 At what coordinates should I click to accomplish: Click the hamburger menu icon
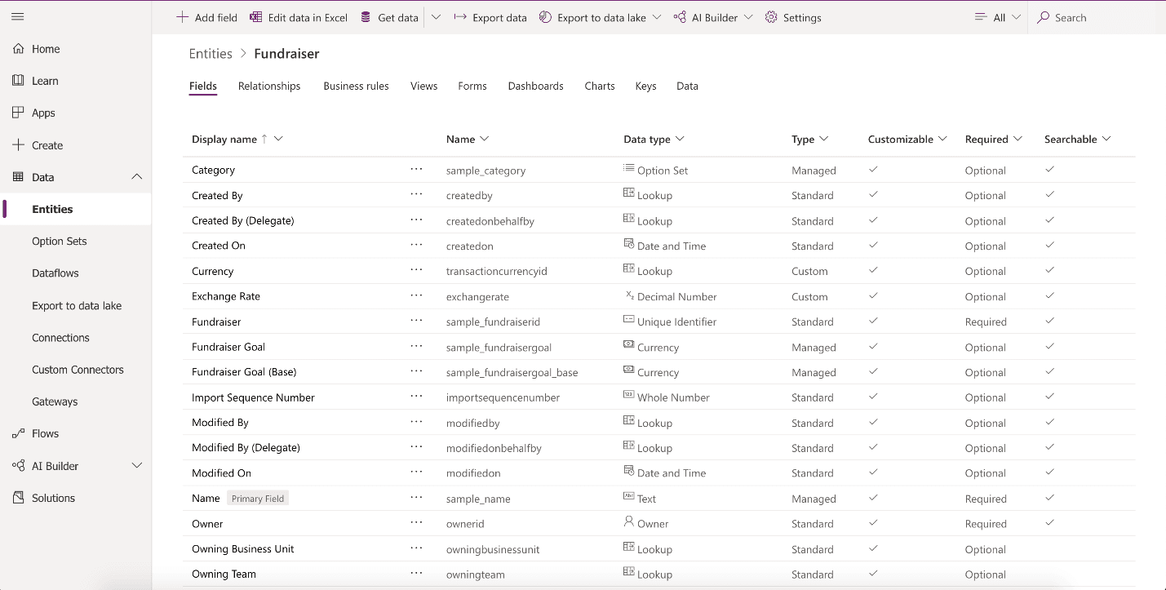(x=18, y=17)
